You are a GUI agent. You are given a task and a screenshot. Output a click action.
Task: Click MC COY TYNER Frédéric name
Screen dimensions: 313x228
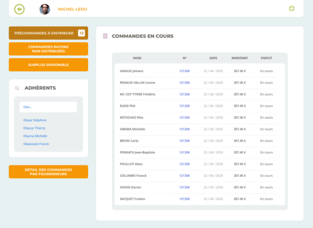138,94
